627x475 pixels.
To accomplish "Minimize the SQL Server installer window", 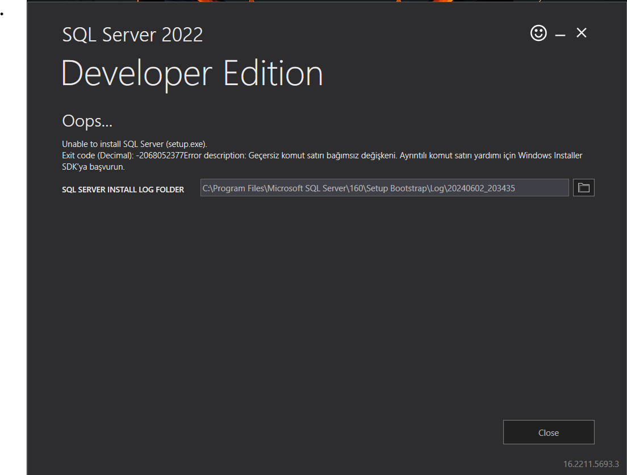I will [x=560, y=35].
